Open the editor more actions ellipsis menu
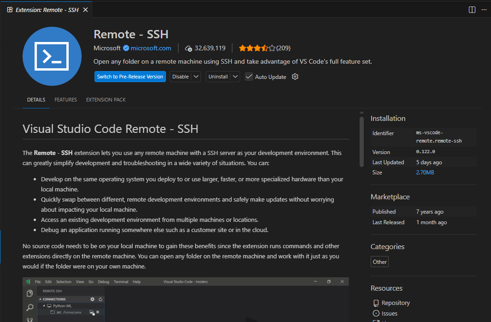The image size is (491, 322). [x=484, y=10]
